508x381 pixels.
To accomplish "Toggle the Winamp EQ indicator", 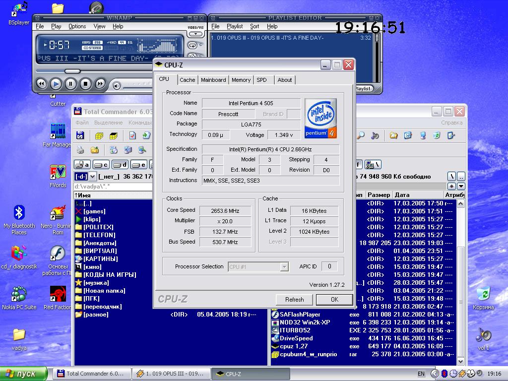I will 130,43.
